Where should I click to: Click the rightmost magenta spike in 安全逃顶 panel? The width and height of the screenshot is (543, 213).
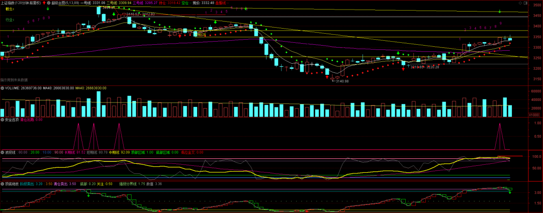500,136
